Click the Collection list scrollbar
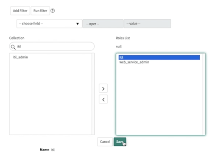Viewport: 212px width, 161px height. [x=93, y=94]
